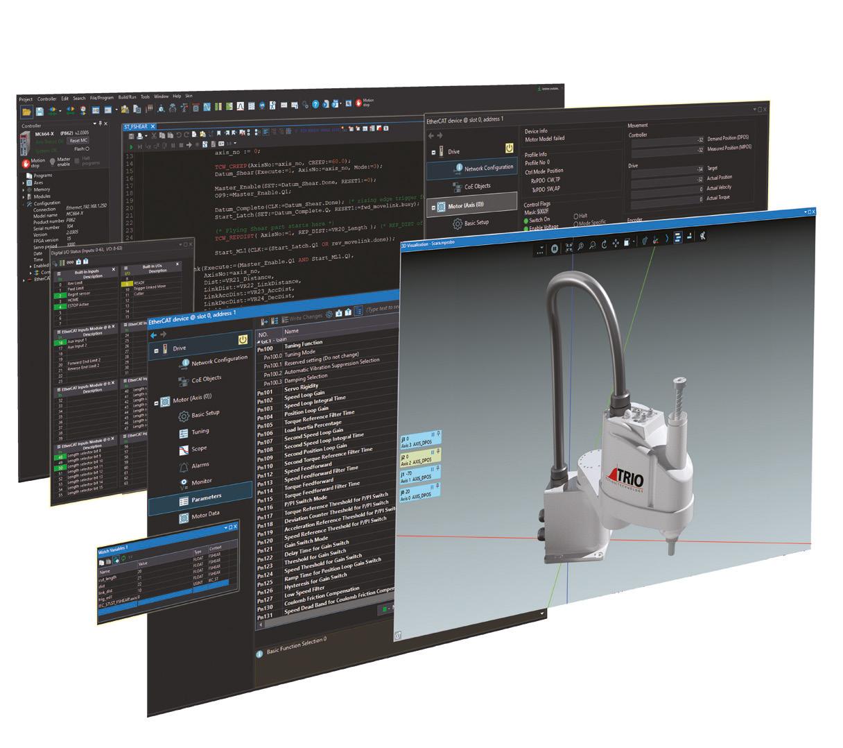The width and height of the screenshot is (843, 748).
Task: Toggle Halt radio in Control Flags
Action: click(576, 216)
